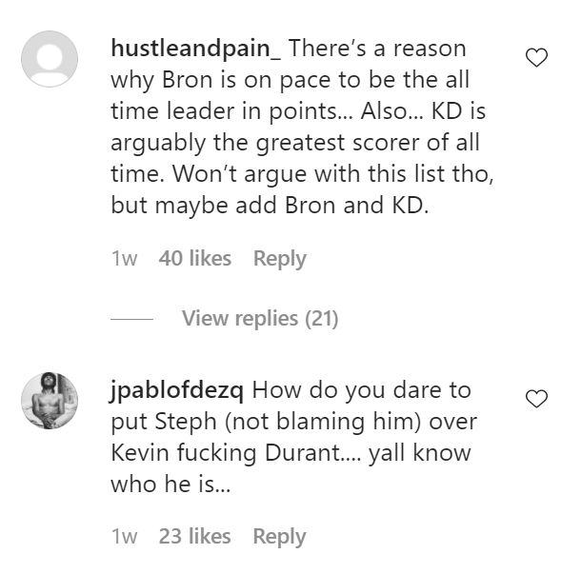
Task: Open jpablofdezq profile picture
Action: pos(50,400)
